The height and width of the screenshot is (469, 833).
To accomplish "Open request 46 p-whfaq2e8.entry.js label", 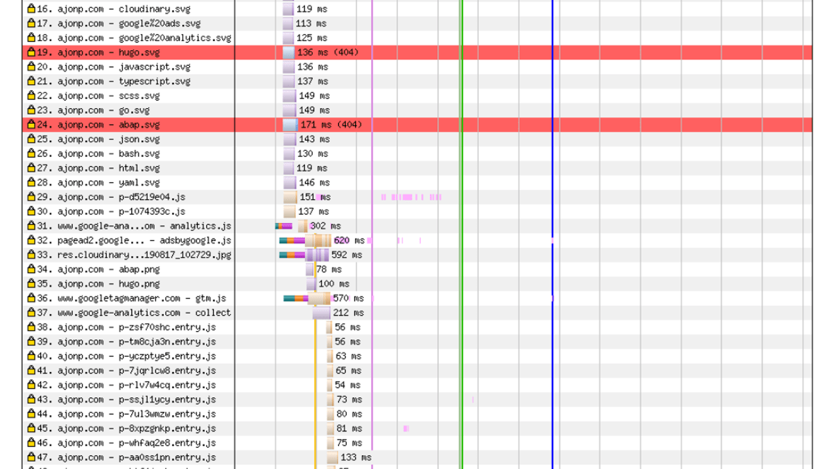I will click(126, 443).
